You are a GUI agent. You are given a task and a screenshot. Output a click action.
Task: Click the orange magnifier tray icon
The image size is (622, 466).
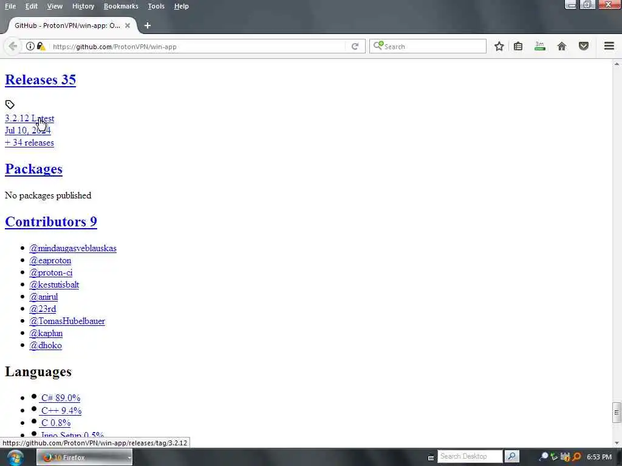click(577, 456)
